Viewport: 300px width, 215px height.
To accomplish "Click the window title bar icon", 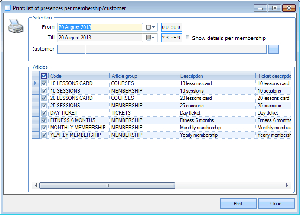I will [7, 8].
